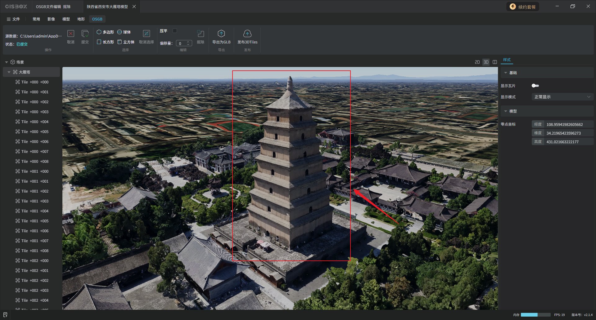Click the Cutout (抠除) edit icon
Viewport: 596px width, 320px height.
[x=201, y=34]
